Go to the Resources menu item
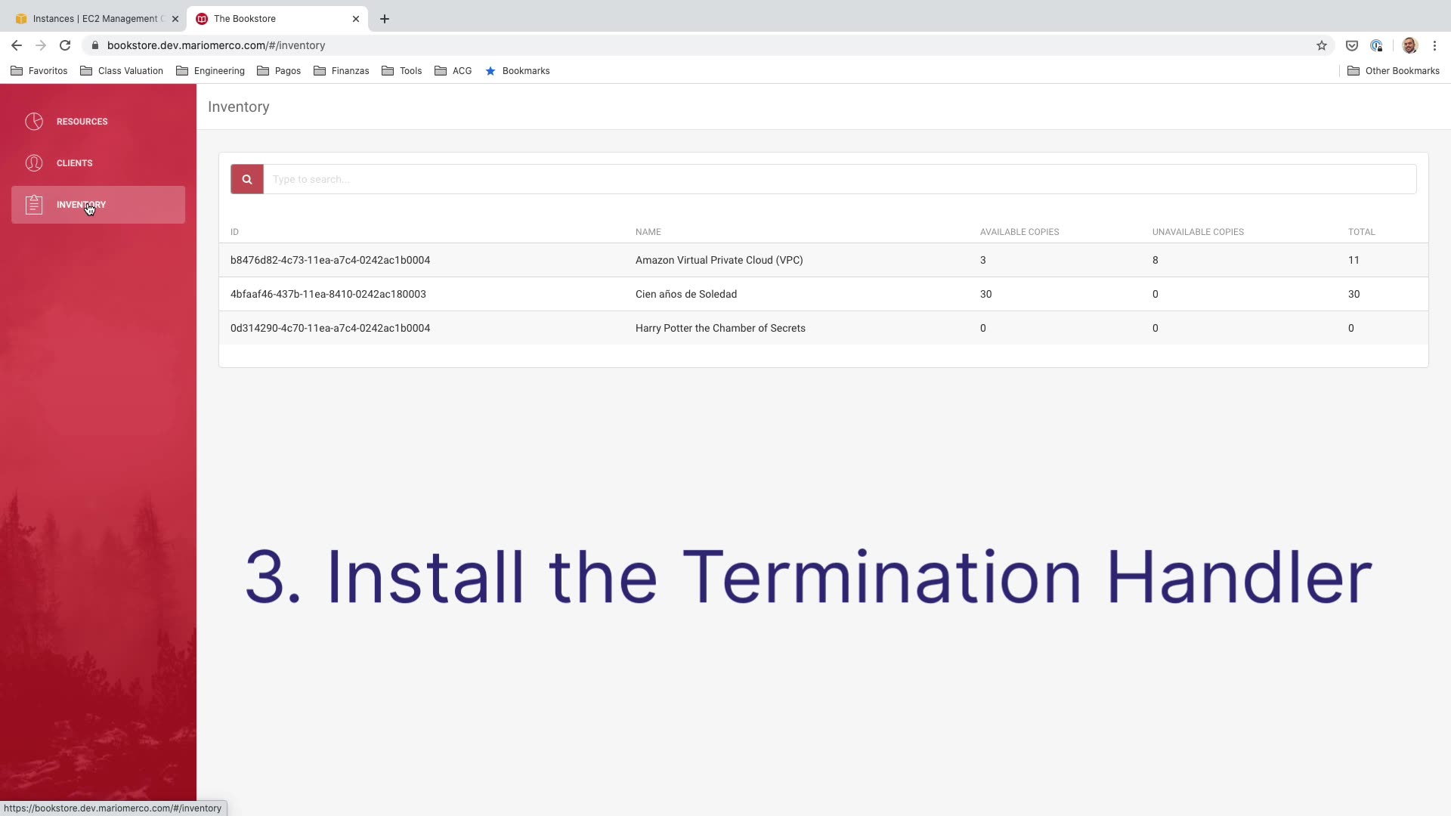Viewport: 1451px width, 816px height. tap(82, 122)
